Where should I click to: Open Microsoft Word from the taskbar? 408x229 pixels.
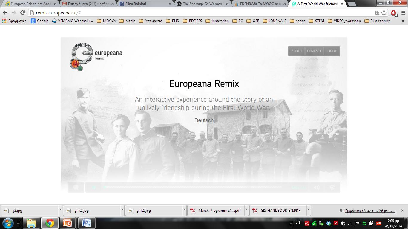pyautogui.click(x=86, y=223)
